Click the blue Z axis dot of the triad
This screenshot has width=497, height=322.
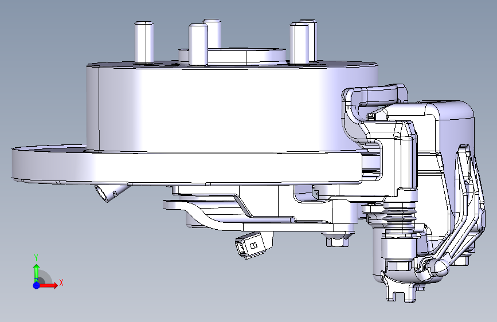(36, 285)
